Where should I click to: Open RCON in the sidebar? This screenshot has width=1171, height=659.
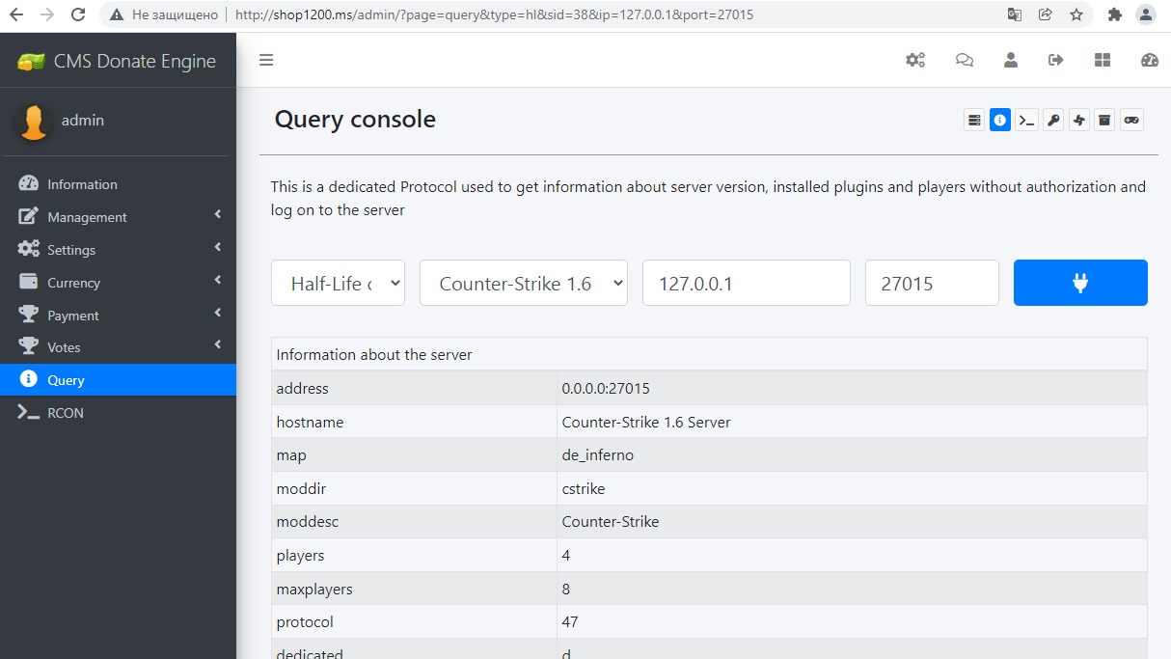pos(66,413)
